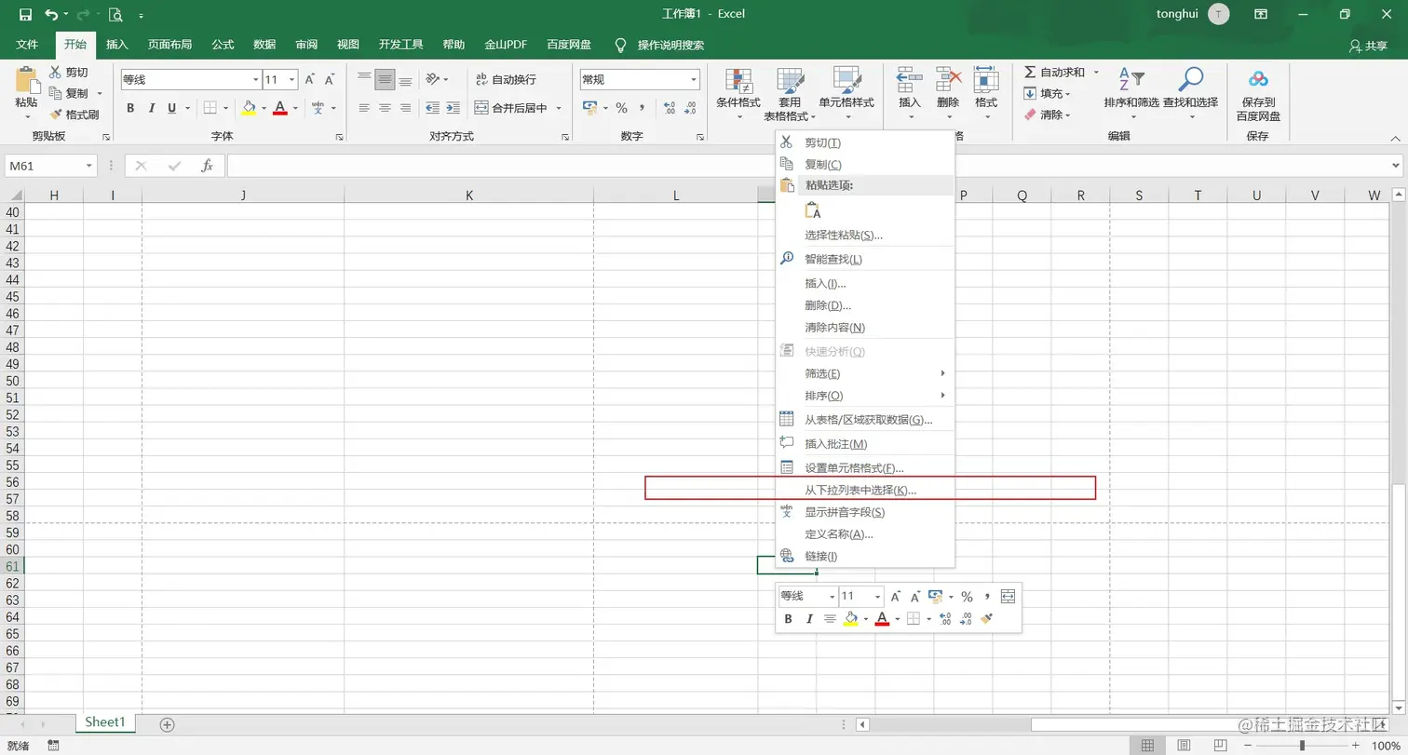Click the macro record icon in status bar
Image resolution: width=1408 pixels, height=755 pixels.
(53, 746)
